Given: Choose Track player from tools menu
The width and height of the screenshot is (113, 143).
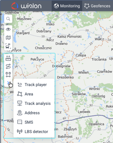Looking at the screenshot, I should tap(34, 85).
